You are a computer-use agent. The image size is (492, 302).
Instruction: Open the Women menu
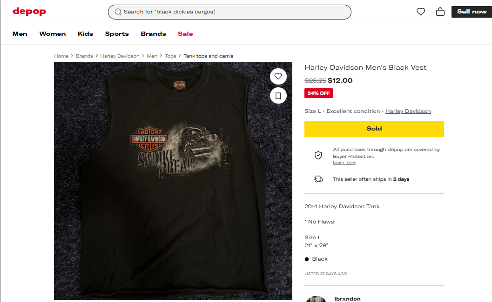pos(53,34)
